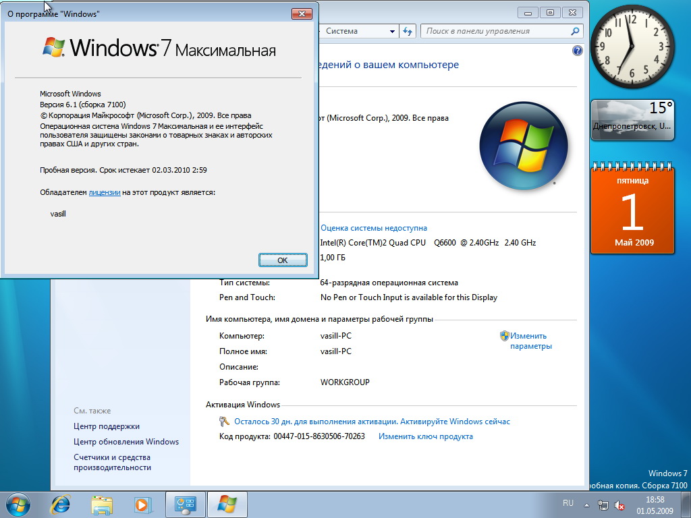The height and width of the screenshot is (518, 691).
Task: Click the Windows logo in System window
Action: click(524, 146)
